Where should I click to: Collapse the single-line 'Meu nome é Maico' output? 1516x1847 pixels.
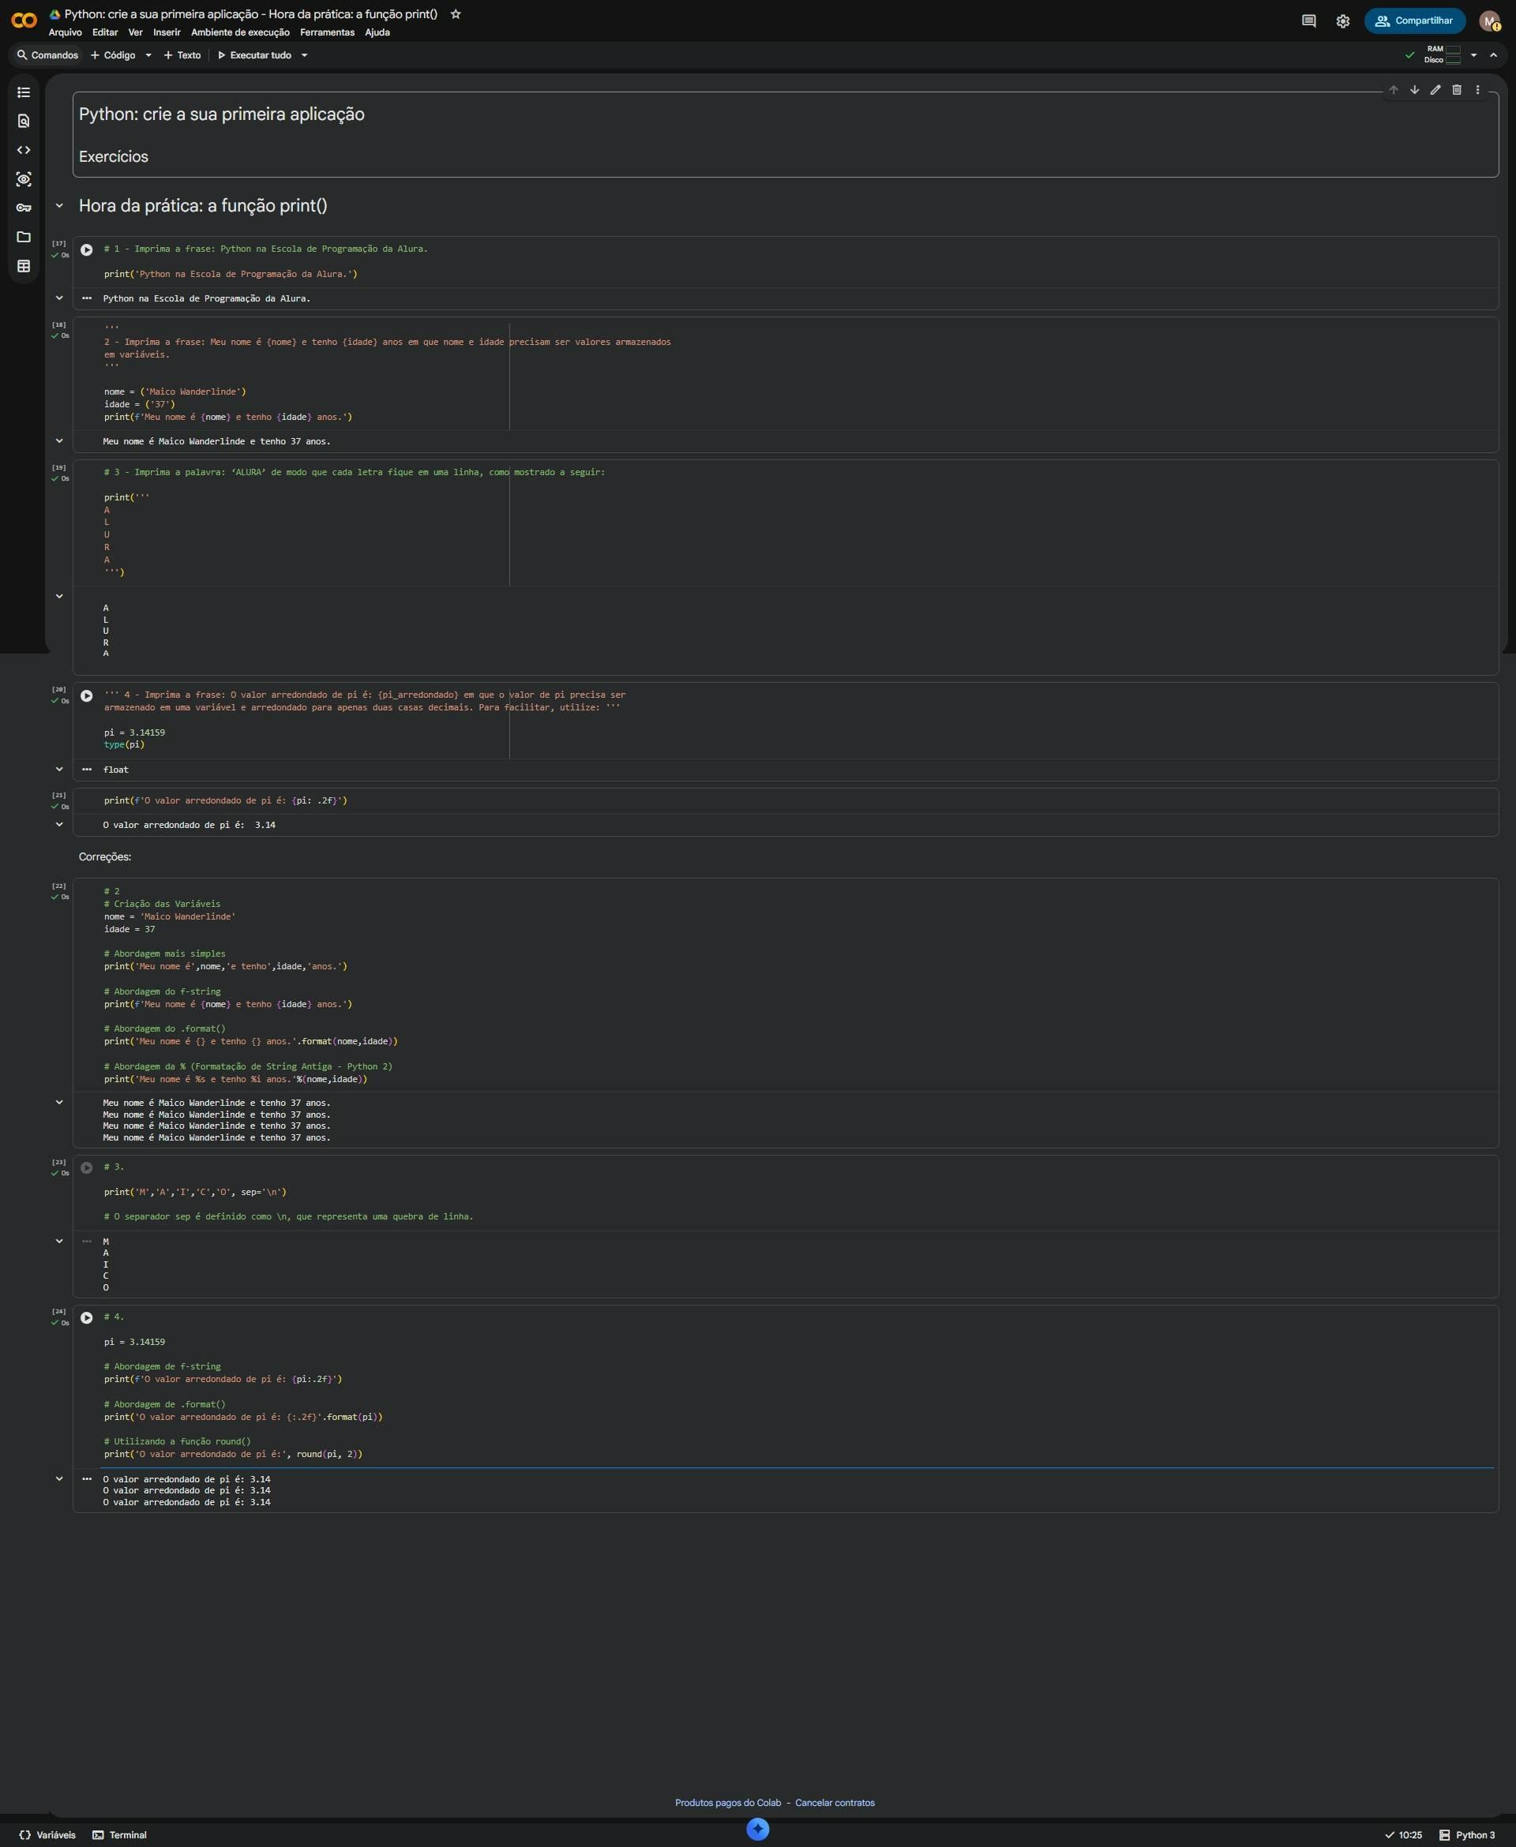click(x=59, y=442)
